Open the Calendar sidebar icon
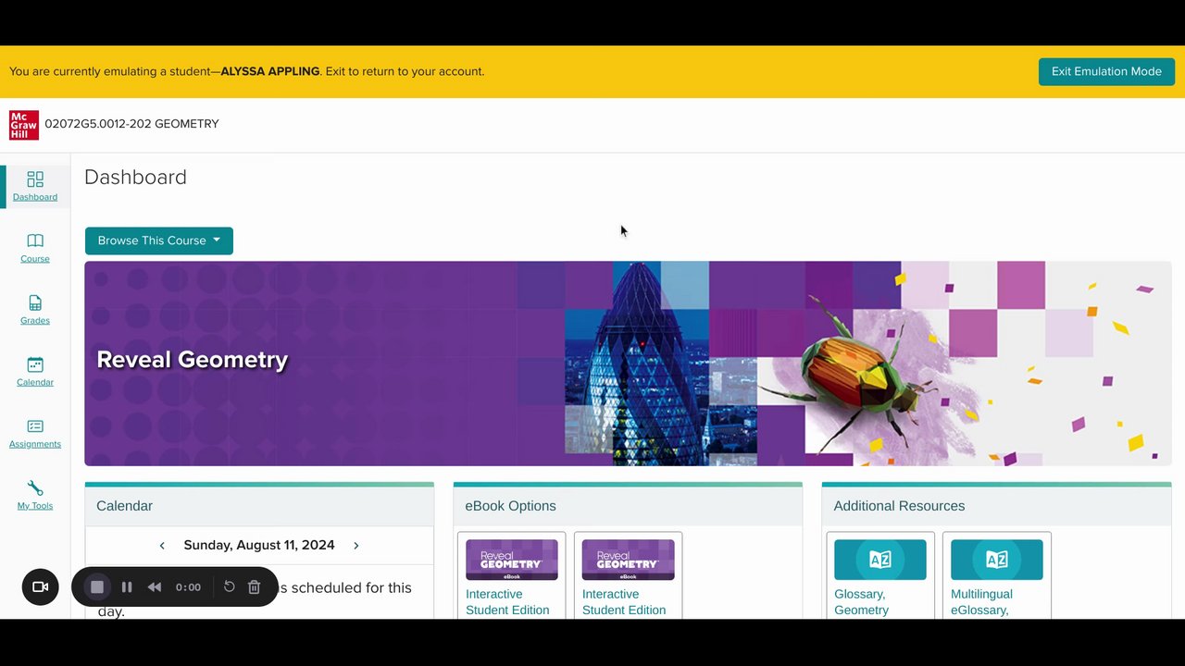Image resolution: width=1185 pixels, height=666 pixels. click(35, 364)
